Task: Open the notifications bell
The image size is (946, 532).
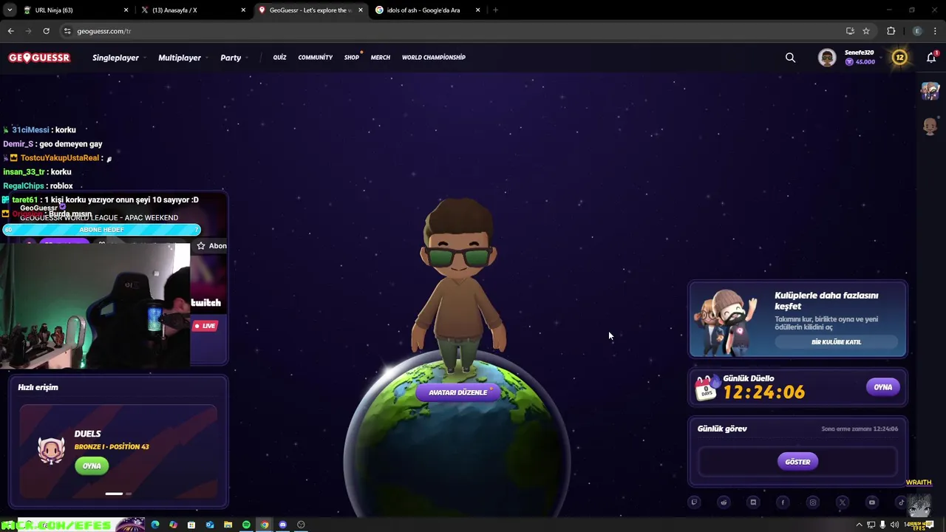Action: point(931,58)
